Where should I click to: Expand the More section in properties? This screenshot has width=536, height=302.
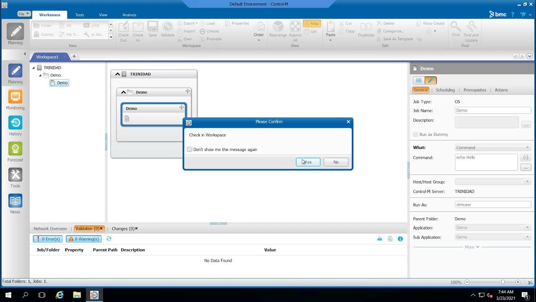(472, 247)
